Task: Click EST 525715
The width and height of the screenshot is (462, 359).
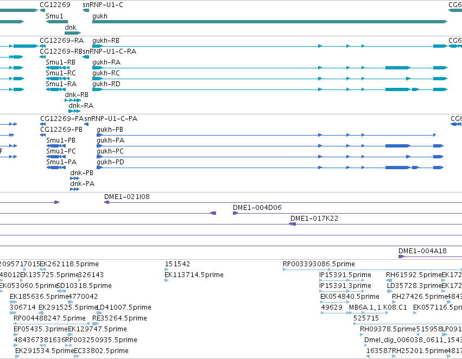Action: click(x=408, y=324)
